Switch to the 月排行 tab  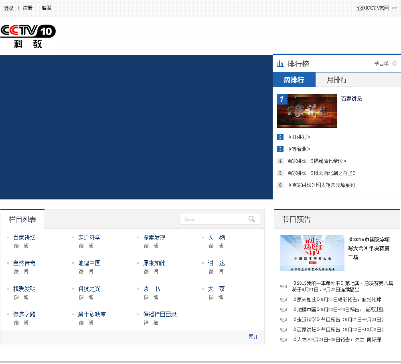337,80
